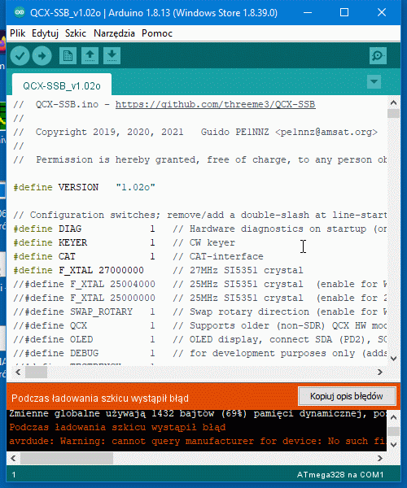The height and width of the screenshot is (488, 407).
Task: Save the sketch using the down-arrow icon
Action: point(112,55)
